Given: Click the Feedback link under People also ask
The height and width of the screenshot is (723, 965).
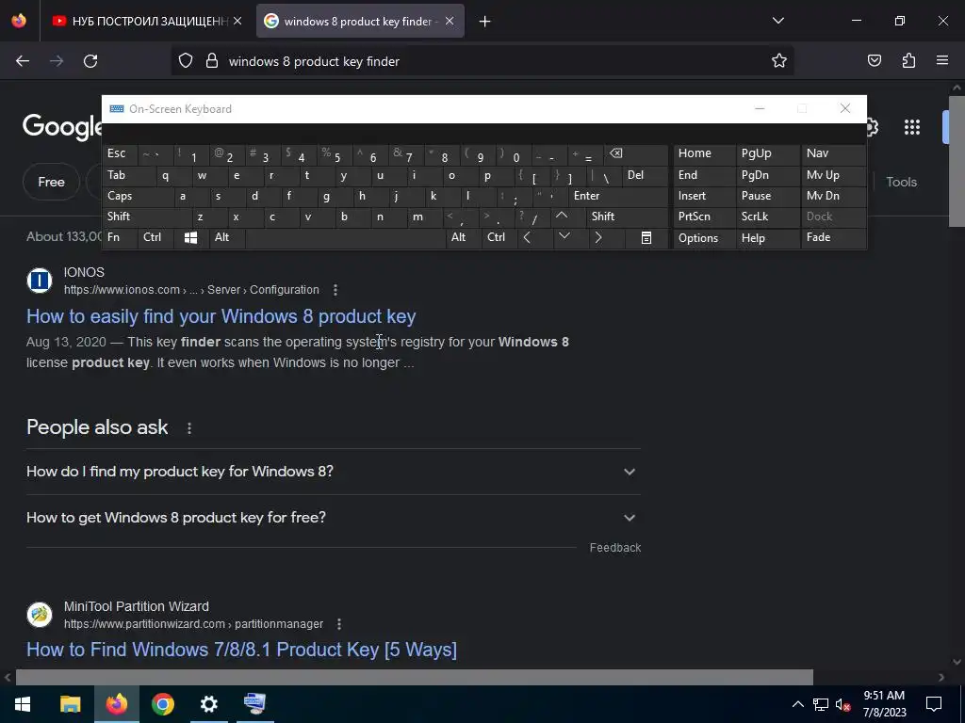Looking at the screenshot, I should click(614, 548).
